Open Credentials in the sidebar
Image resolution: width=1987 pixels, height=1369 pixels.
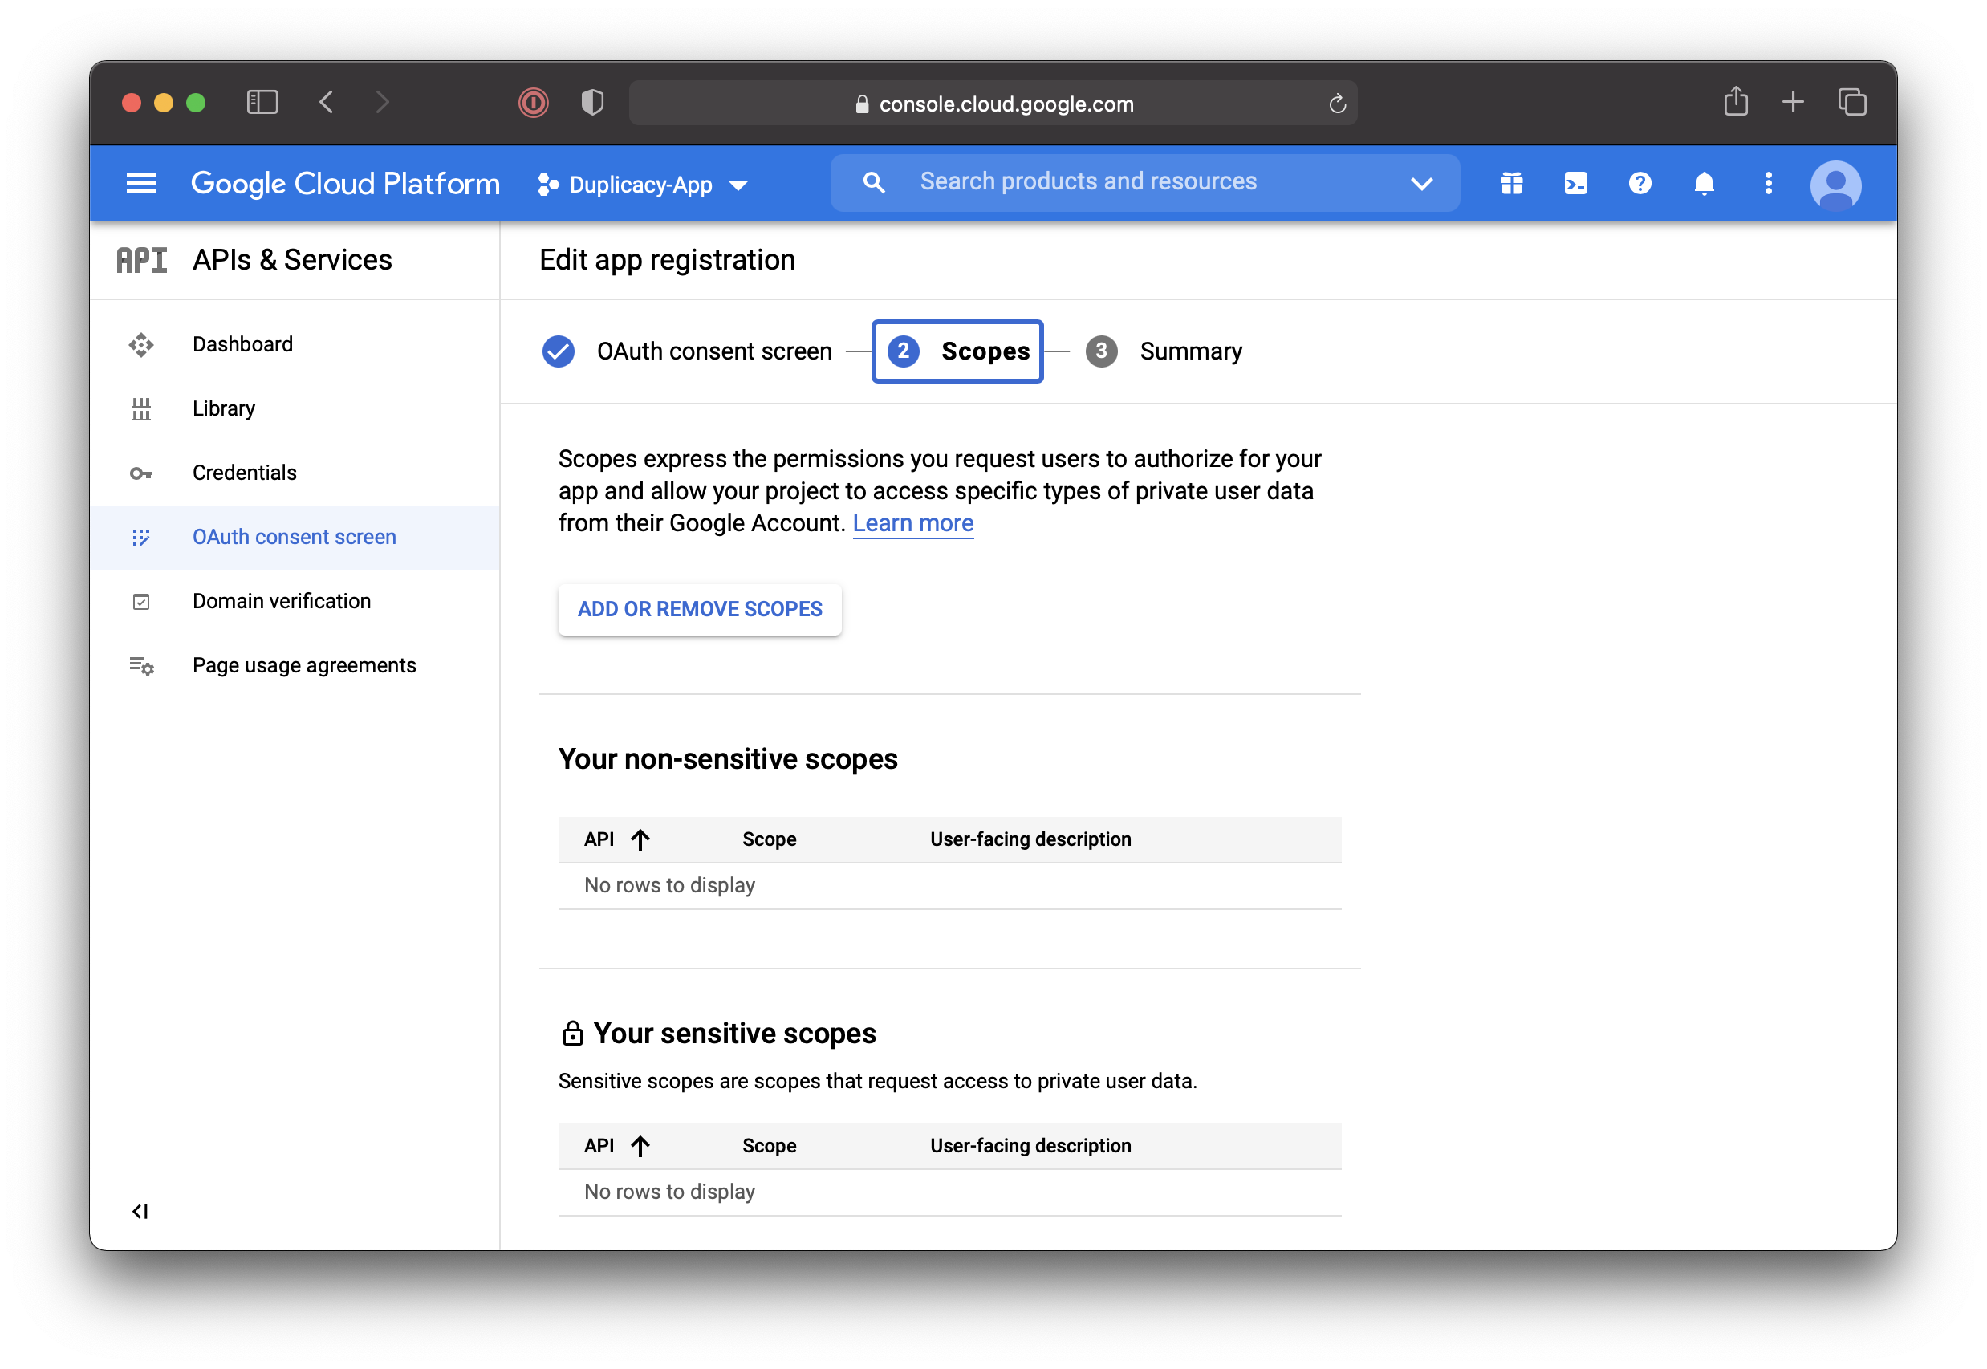click(x=245, y=473)
